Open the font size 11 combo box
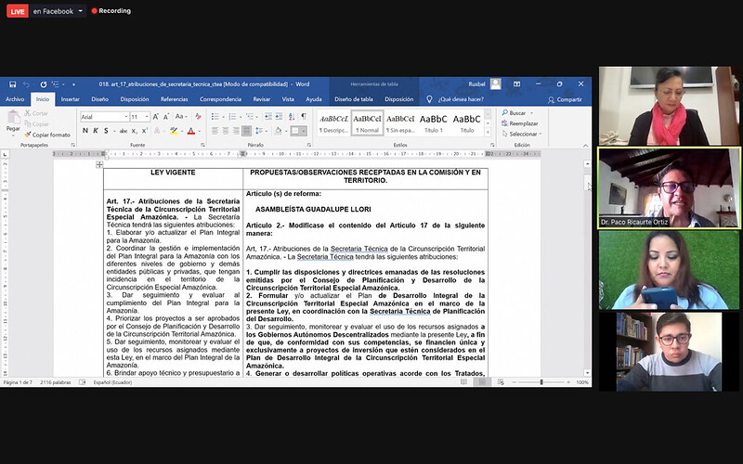 coord(140,117)
